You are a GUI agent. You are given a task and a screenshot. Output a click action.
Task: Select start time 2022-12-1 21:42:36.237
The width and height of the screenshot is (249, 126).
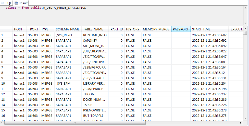tap(209, 94)
